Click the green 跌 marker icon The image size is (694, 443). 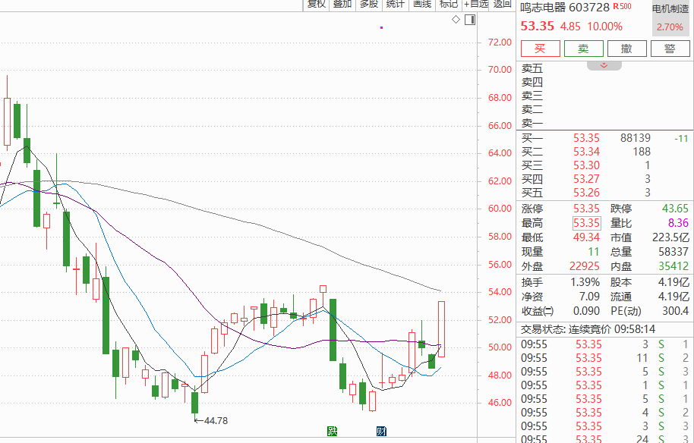coord(332,431)
